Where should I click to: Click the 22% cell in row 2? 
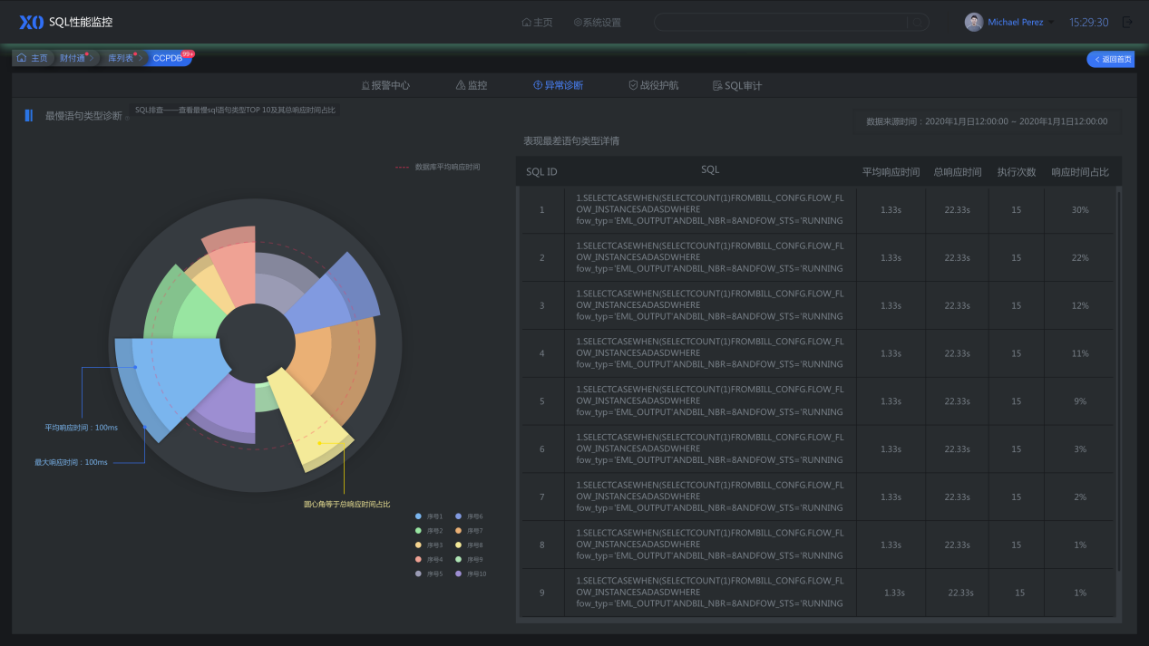1080,257
